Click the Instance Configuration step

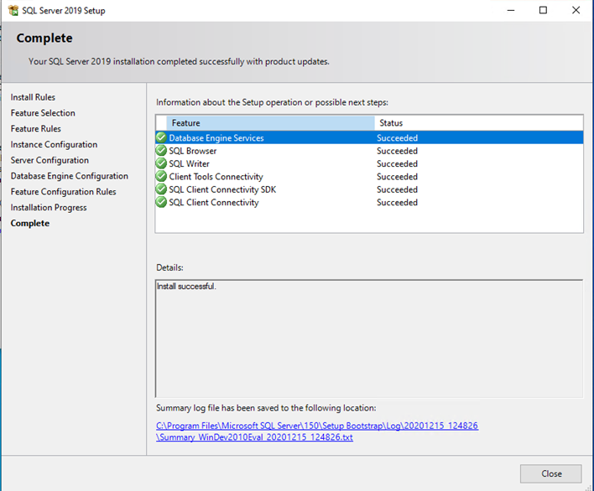click(54, 144)
